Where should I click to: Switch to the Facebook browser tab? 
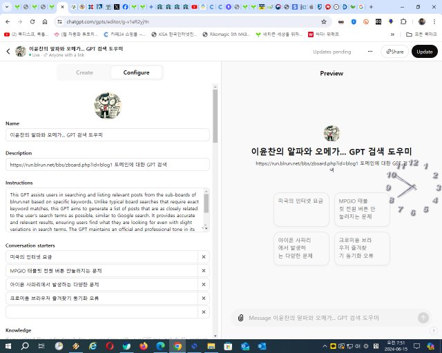[x=126, y=7]
